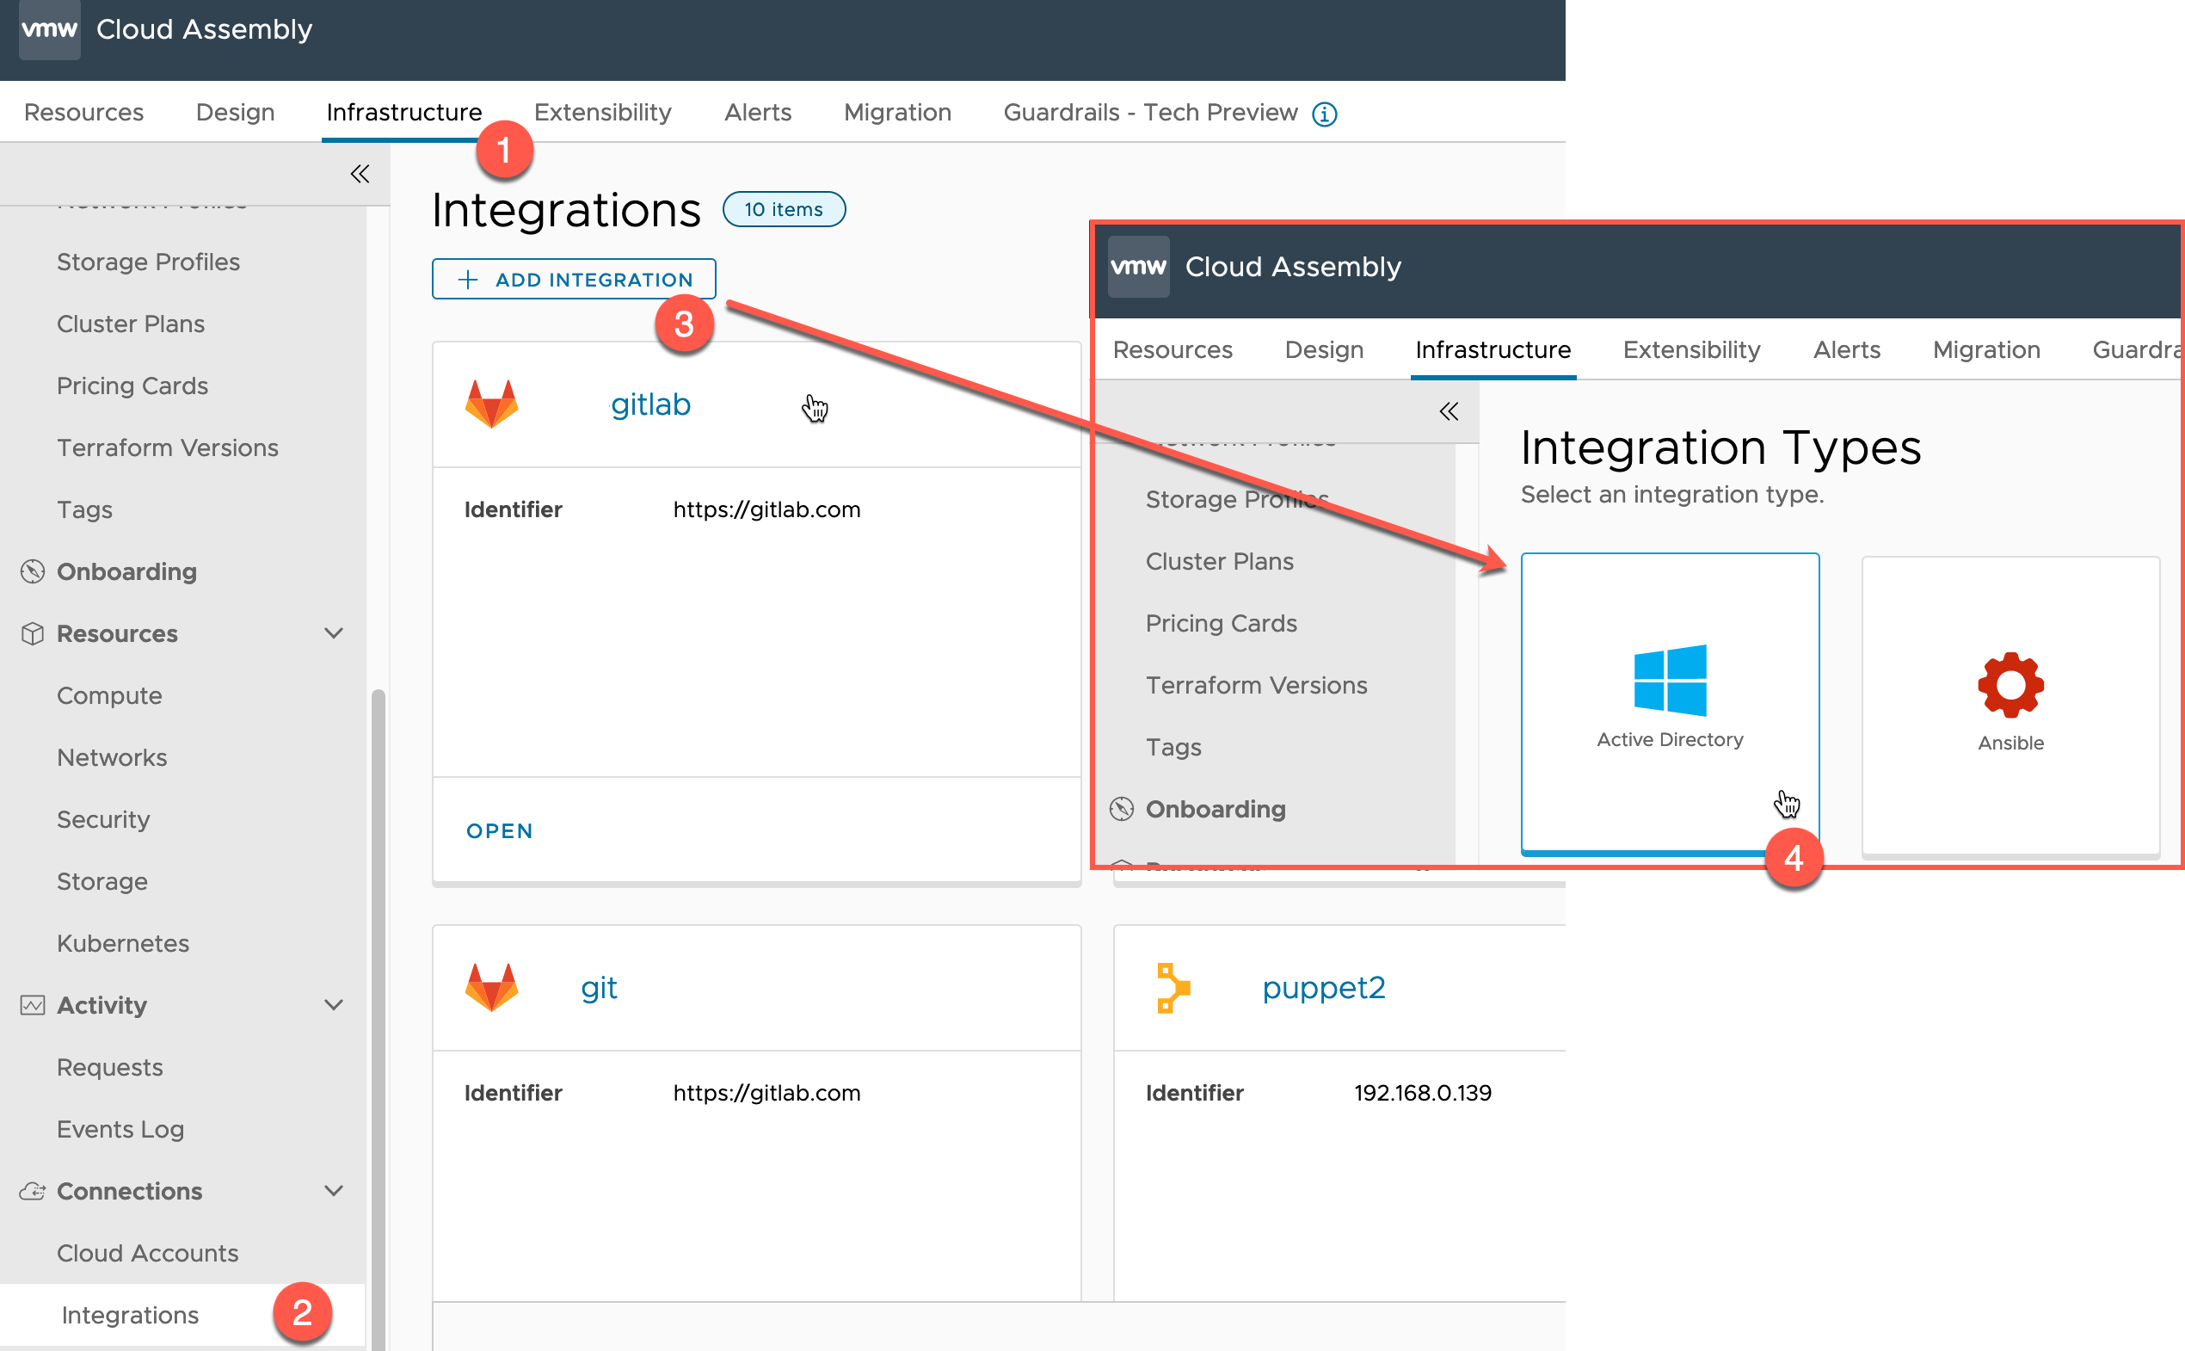This screenshot has height=1351, width=2185.
Task: Open Cluster Plans in inset window sidebar
Action: point(1219,561)
